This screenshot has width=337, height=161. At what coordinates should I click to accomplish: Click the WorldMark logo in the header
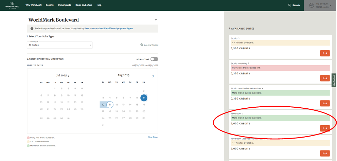[x=12, y=5]
